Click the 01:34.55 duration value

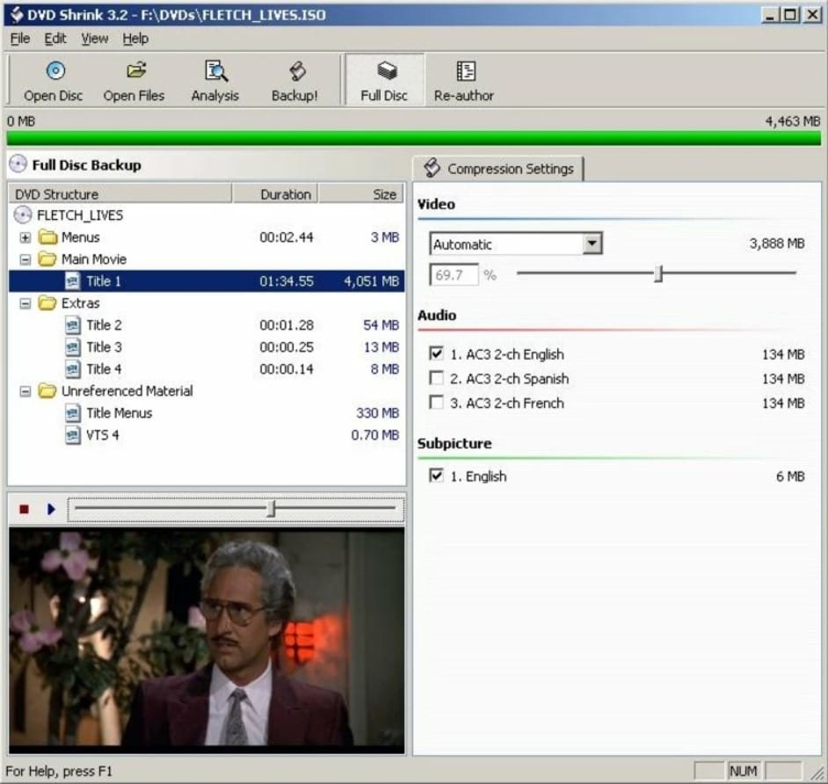coord(287,281)
